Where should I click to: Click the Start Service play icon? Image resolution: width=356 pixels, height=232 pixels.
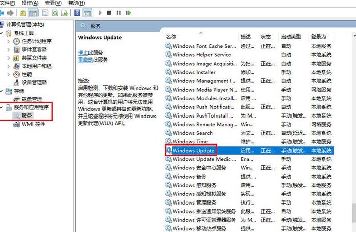pos(100,13)
